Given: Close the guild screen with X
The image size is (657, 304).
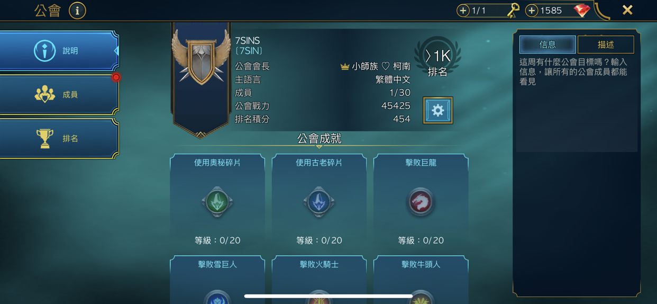Looking at the screenshot, I should (627, 10).
